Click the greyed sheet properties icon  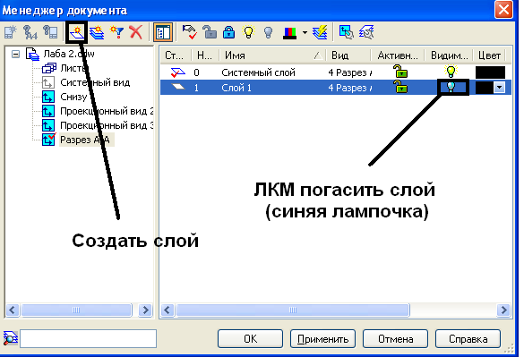[50, 32]
